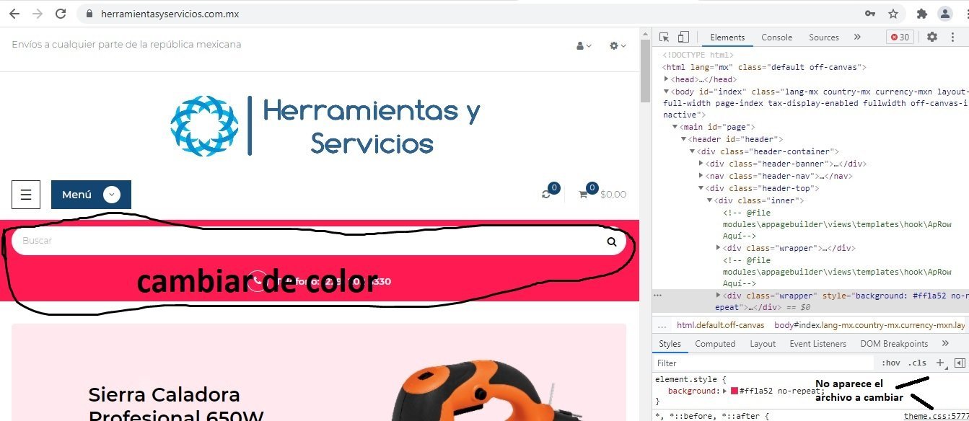Show more DevTools panels chevron
This screenshot has height=421, width=969.
pyautogui.click(x=857, y=37)
